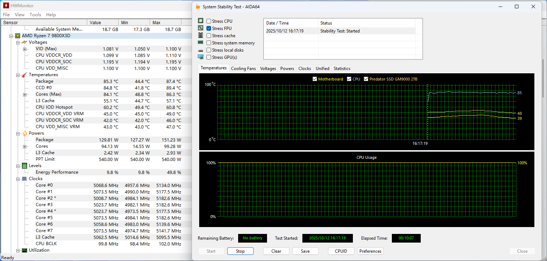Click the Powers flame icon

[x=25, y=133]
